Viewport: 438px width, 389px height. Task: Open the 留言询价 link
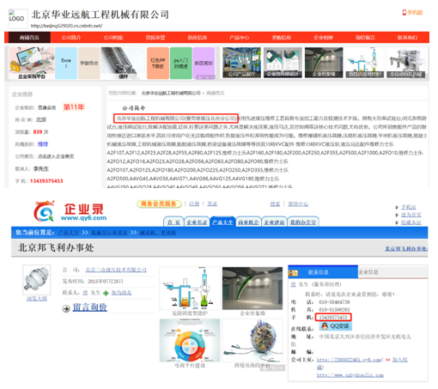point(90,307)
